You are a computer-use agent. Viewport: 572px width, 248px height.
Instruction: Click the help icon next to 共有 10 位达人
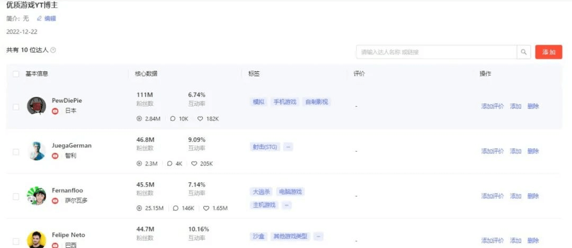pos(53,50)
